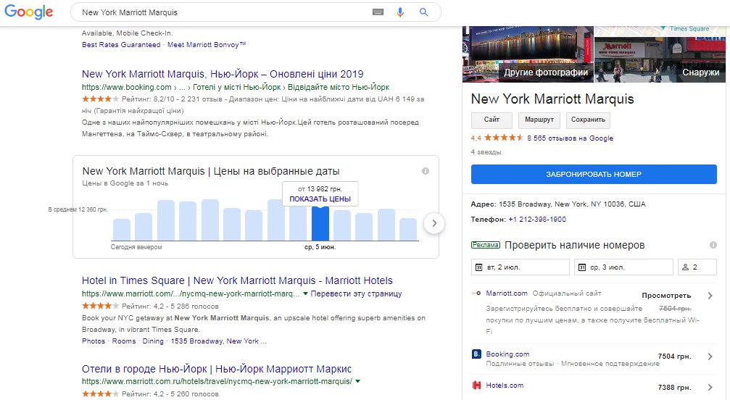The width and height of the screenshot is (730, 400).
Task: Select the Сегодня вечером first price bar
Action: pyautogui.click(x=122, y=230)
